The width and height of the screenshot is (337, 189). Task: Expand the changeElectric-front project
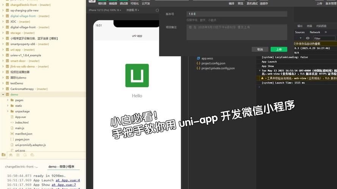tap(3, 5)
